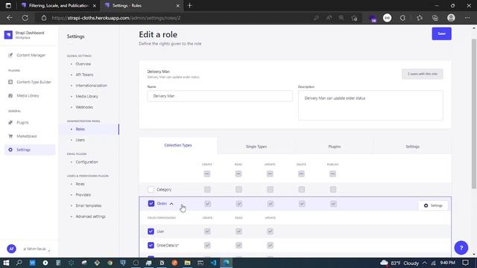Uncheck the Order collection type checkbox

(x=151, y=203)
